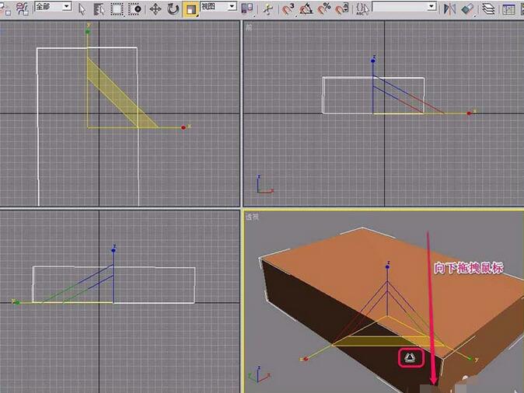Click the Use Pivot Point Center button
The image size is (524, 393).
tap(247, 9)
